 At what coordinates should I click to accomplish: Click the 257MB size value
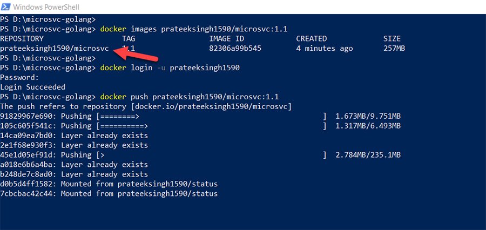click(394, 49)
